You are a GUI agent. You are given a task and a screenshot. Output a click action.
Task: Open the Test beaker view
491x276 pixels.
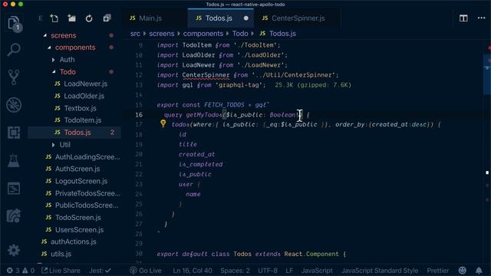point(14,160)
